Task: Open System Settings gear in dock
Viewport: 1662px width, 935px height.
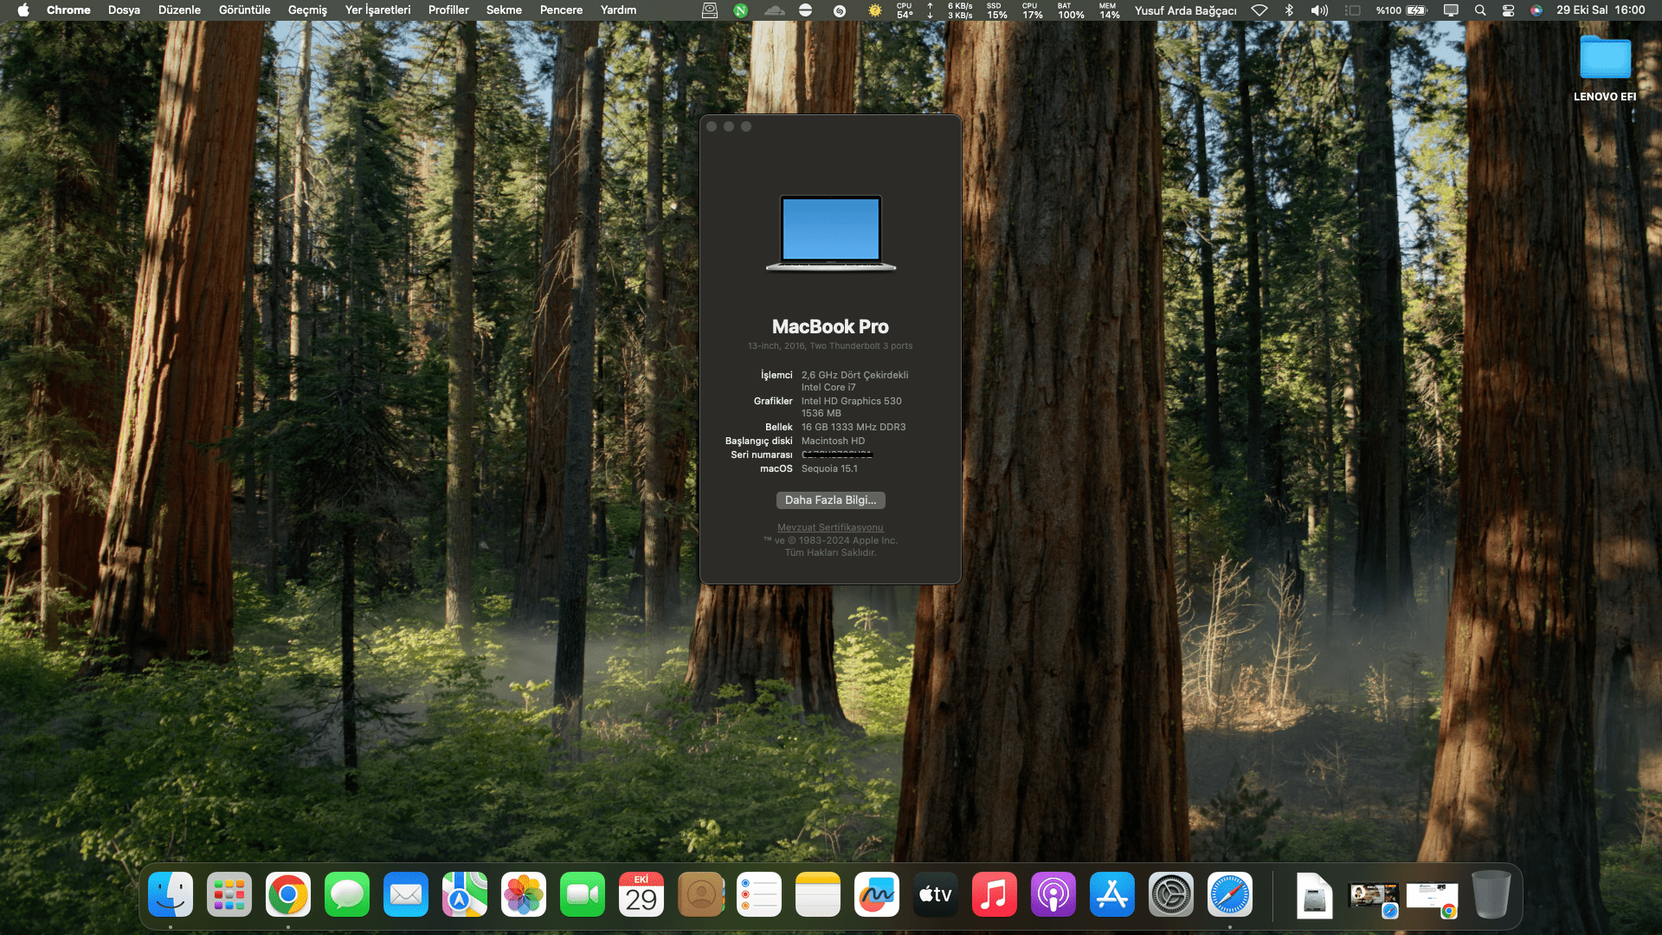Action: [x=1171, y=894]
